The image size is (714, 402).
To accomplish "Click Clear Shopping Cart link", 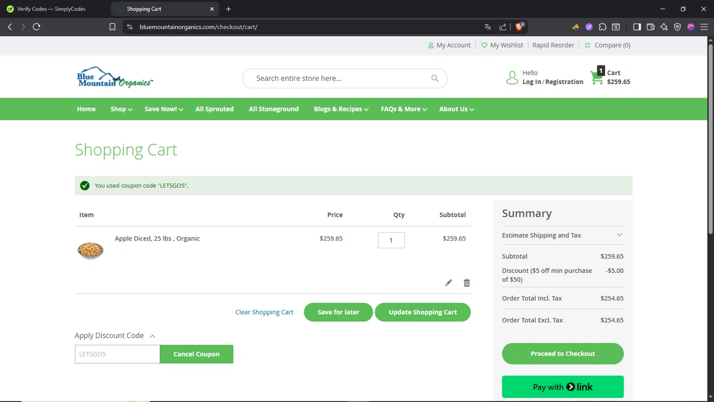I will (264, 312).
